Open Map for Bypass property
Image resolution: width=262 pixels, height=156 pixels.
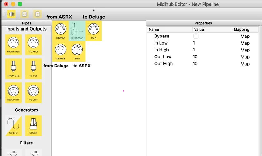click(x=245, y=36)
